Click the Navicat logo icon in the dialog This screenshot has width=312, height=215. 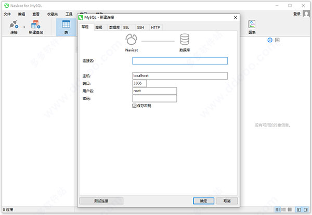(x=132, y=39)
